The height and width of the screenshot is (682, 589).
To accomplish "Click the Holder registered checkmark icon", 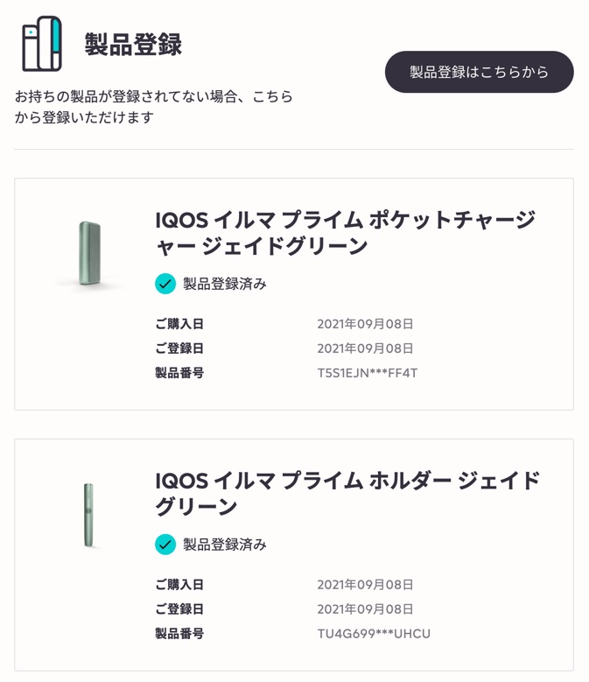I will coord(165,545).
